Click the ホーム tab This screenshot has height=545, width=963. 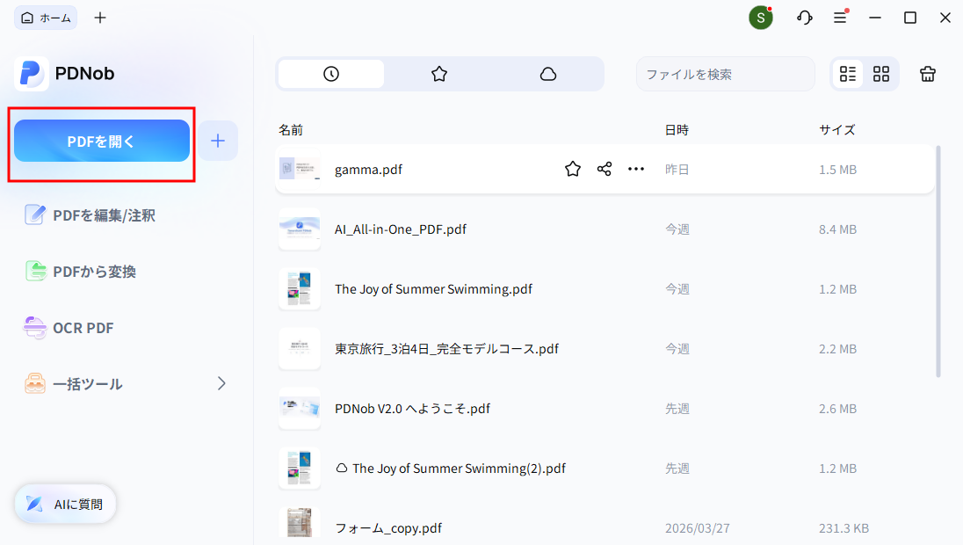(x=46, y=18)
